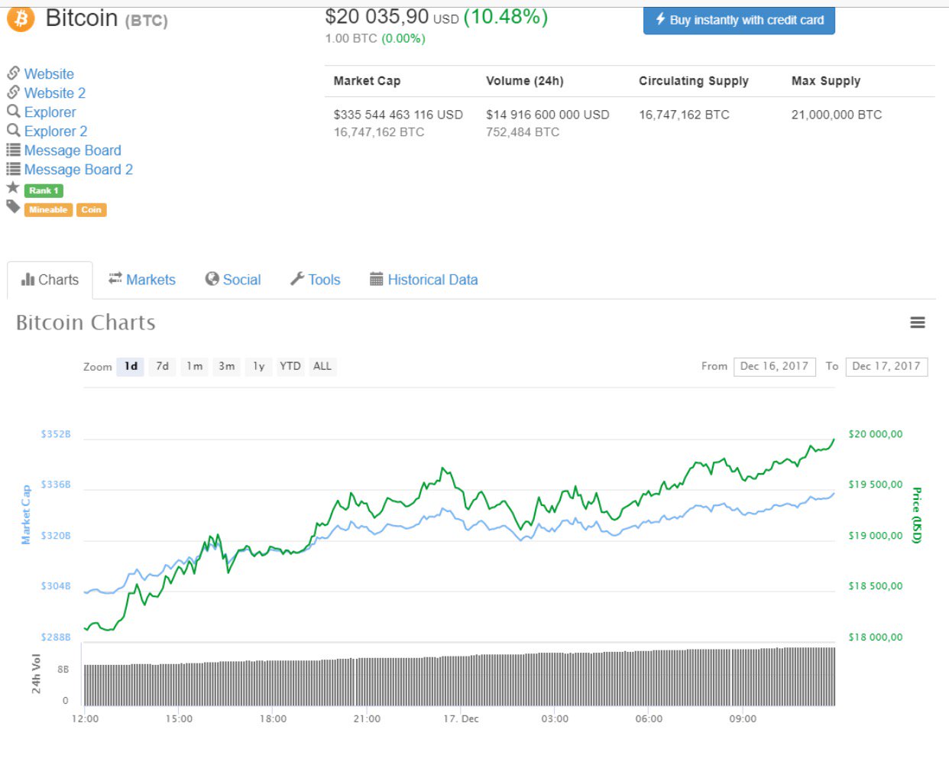The height and width of the screenshot is (762, 949).
Task: Click the orange Bitcoin logo icon
Action: pos(21,19)
